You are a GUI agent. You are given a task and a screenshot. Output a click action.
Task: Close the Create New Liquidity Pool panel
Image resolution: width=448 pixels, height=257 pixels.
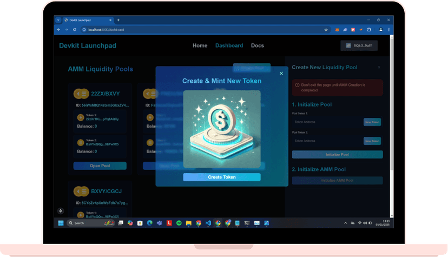(379, 68)
